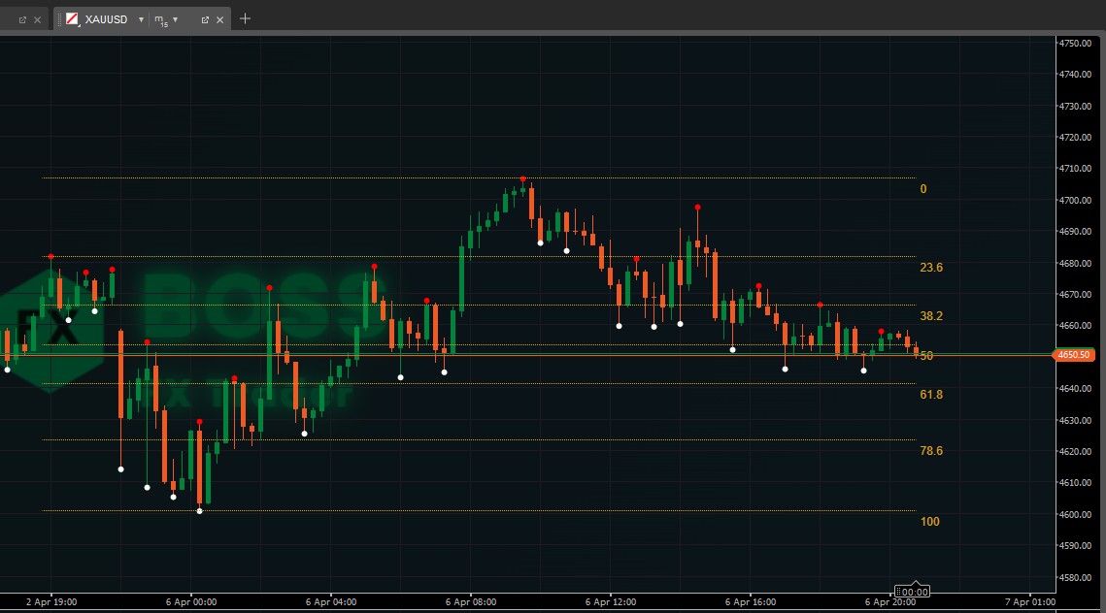This screenshot has width=1106, height=613.
Task: Click the 100 Fibonacci level label
Action: (929, 522)
